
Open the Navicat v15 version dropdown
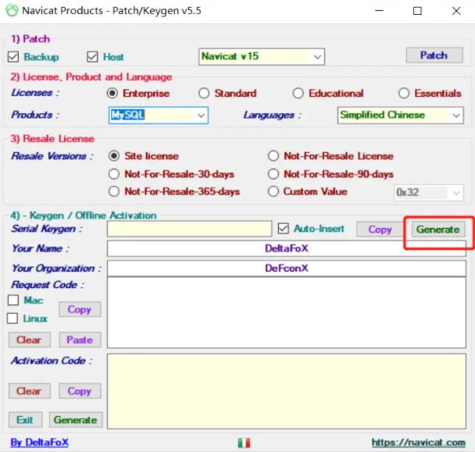tap(262, 57)
